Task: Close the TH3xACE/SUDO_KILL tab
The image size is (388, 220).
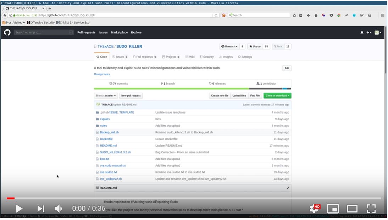Action: click(43, 8)
